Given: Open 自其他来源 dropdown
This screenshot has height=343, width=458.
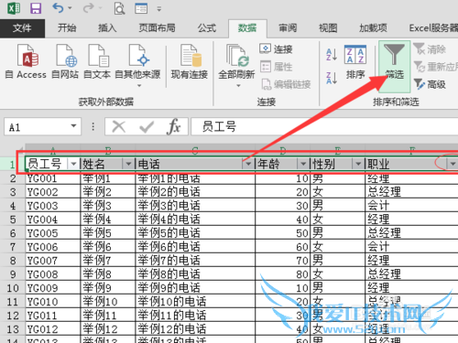Looking at the screenshot, I should pos(137,66).
